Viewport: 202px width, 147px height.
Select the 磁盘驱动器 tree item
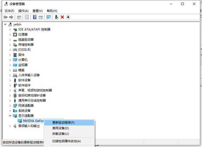click(x=26, y=39)
